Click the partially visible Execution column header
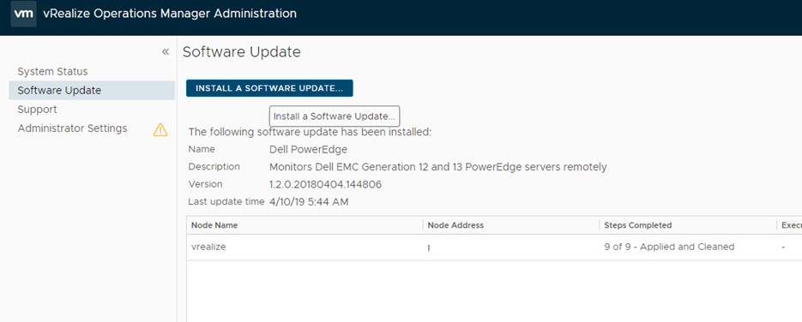 [x=789, y=225]
